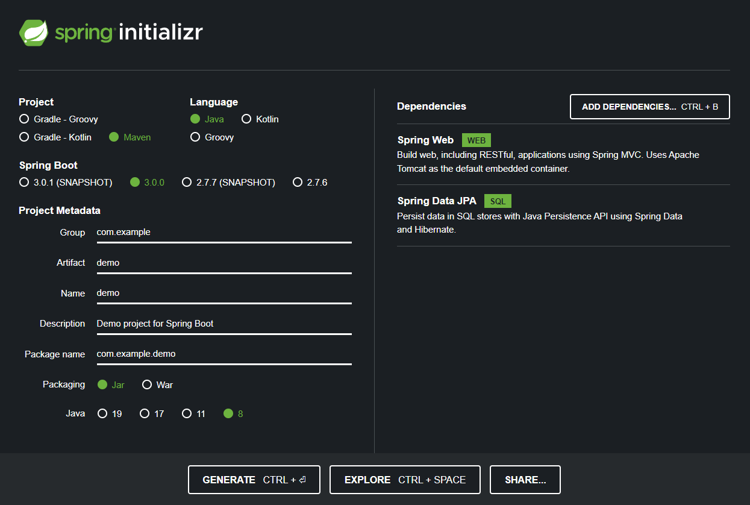750x505 pixels.
Task: Click the Generate button
Action: pos(254,480)
